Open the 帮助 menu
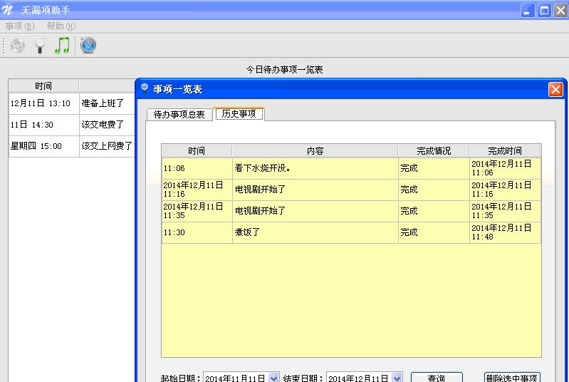 point(61,26)
